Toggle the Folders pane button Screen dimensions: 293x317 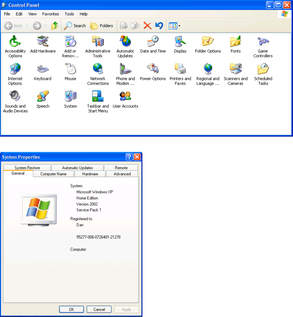pyautogui.click(x=101, y=26)
